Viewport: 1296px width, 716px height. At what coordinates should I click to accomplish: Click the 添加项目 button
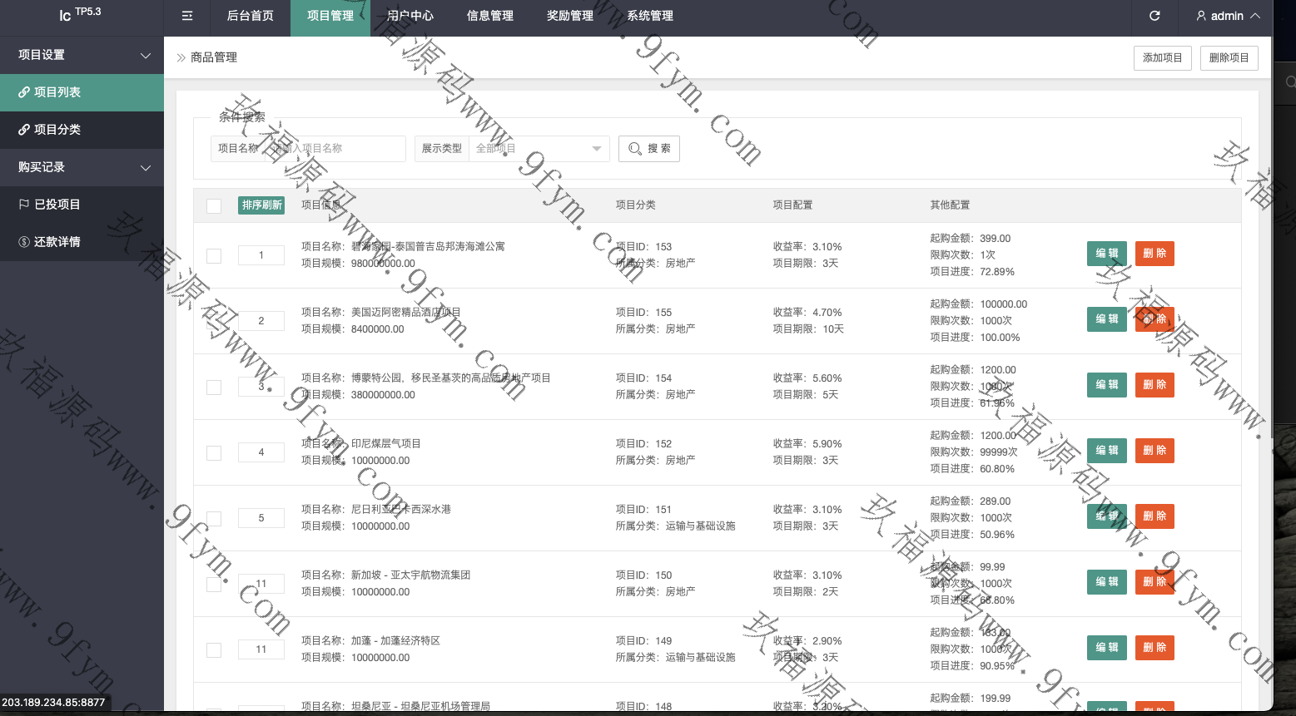[1162, 58]
